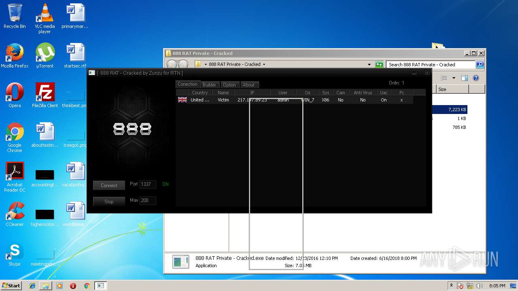Open the network tray icon
The image size is (518, 291).
pyautogui.click(x=470, y=286)
